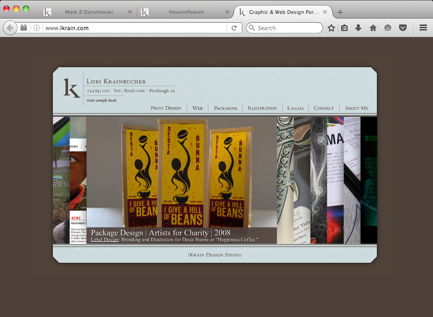Screen dimensions: 433x317
Task: Select the smoke illustration thumbnail strip
Action: [319, 180]
